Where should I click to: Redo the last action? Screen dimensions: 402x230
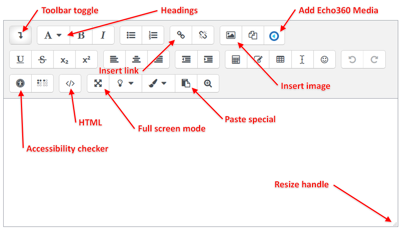tap(374, 60)
